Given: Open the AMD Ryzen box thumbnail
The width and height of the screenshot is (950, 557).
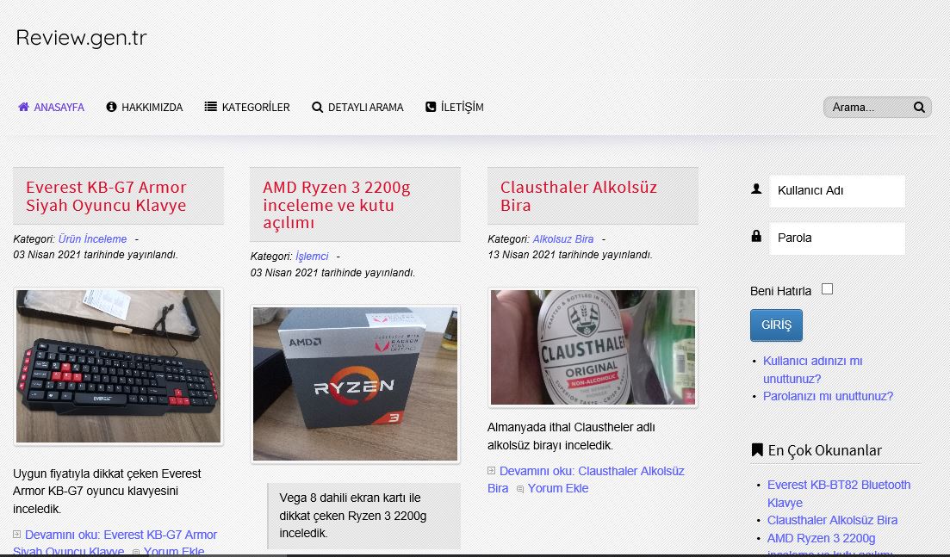Looking at the screenshot, I should click(x=355, y=384).
